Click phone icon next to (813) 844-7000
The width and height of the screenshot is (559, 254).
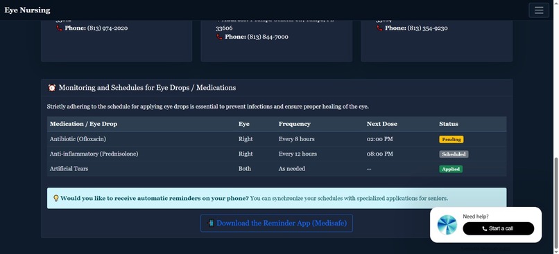pyautogui.click(x=219, y=37)
